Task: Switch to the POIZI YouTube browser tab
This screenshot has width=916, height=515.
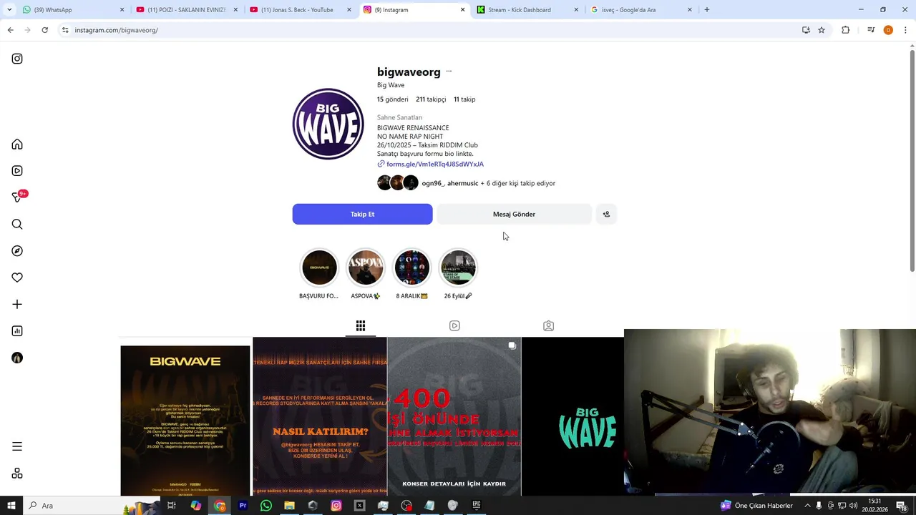Action: pos(186,10)
